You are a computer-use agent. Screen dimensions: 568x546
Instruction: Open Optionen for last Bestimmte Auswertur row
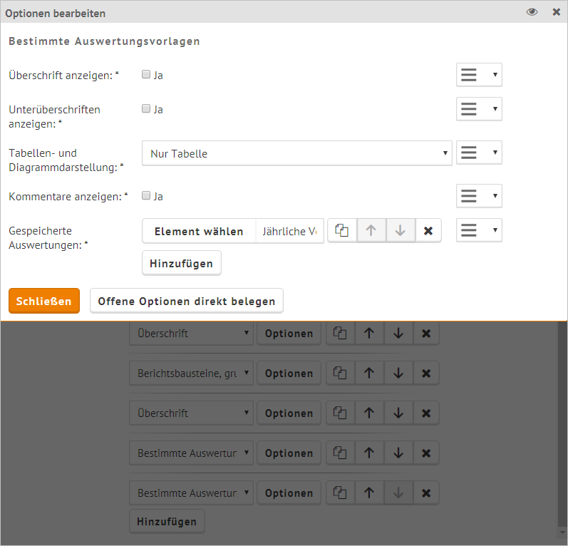[289, 493]
